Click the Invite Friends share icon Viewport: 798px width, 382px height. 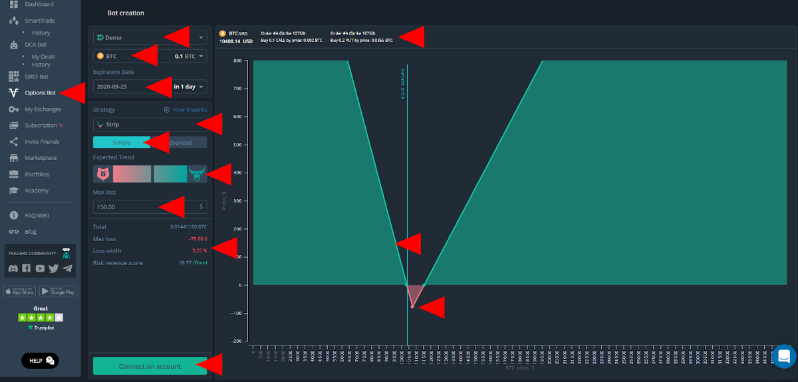click(13, 142)
